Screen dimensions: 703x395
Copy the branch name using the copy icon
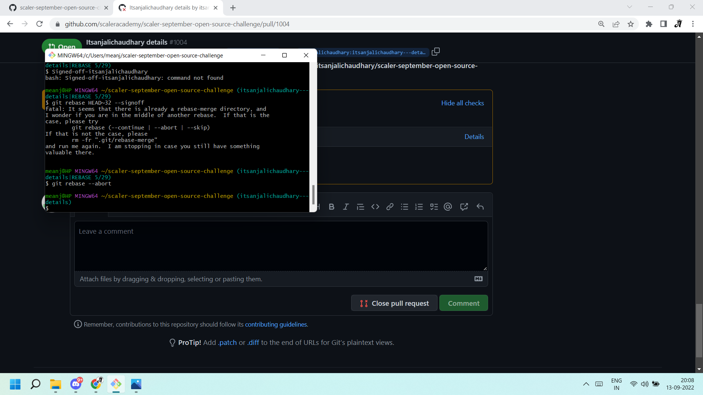coord(435,52)
